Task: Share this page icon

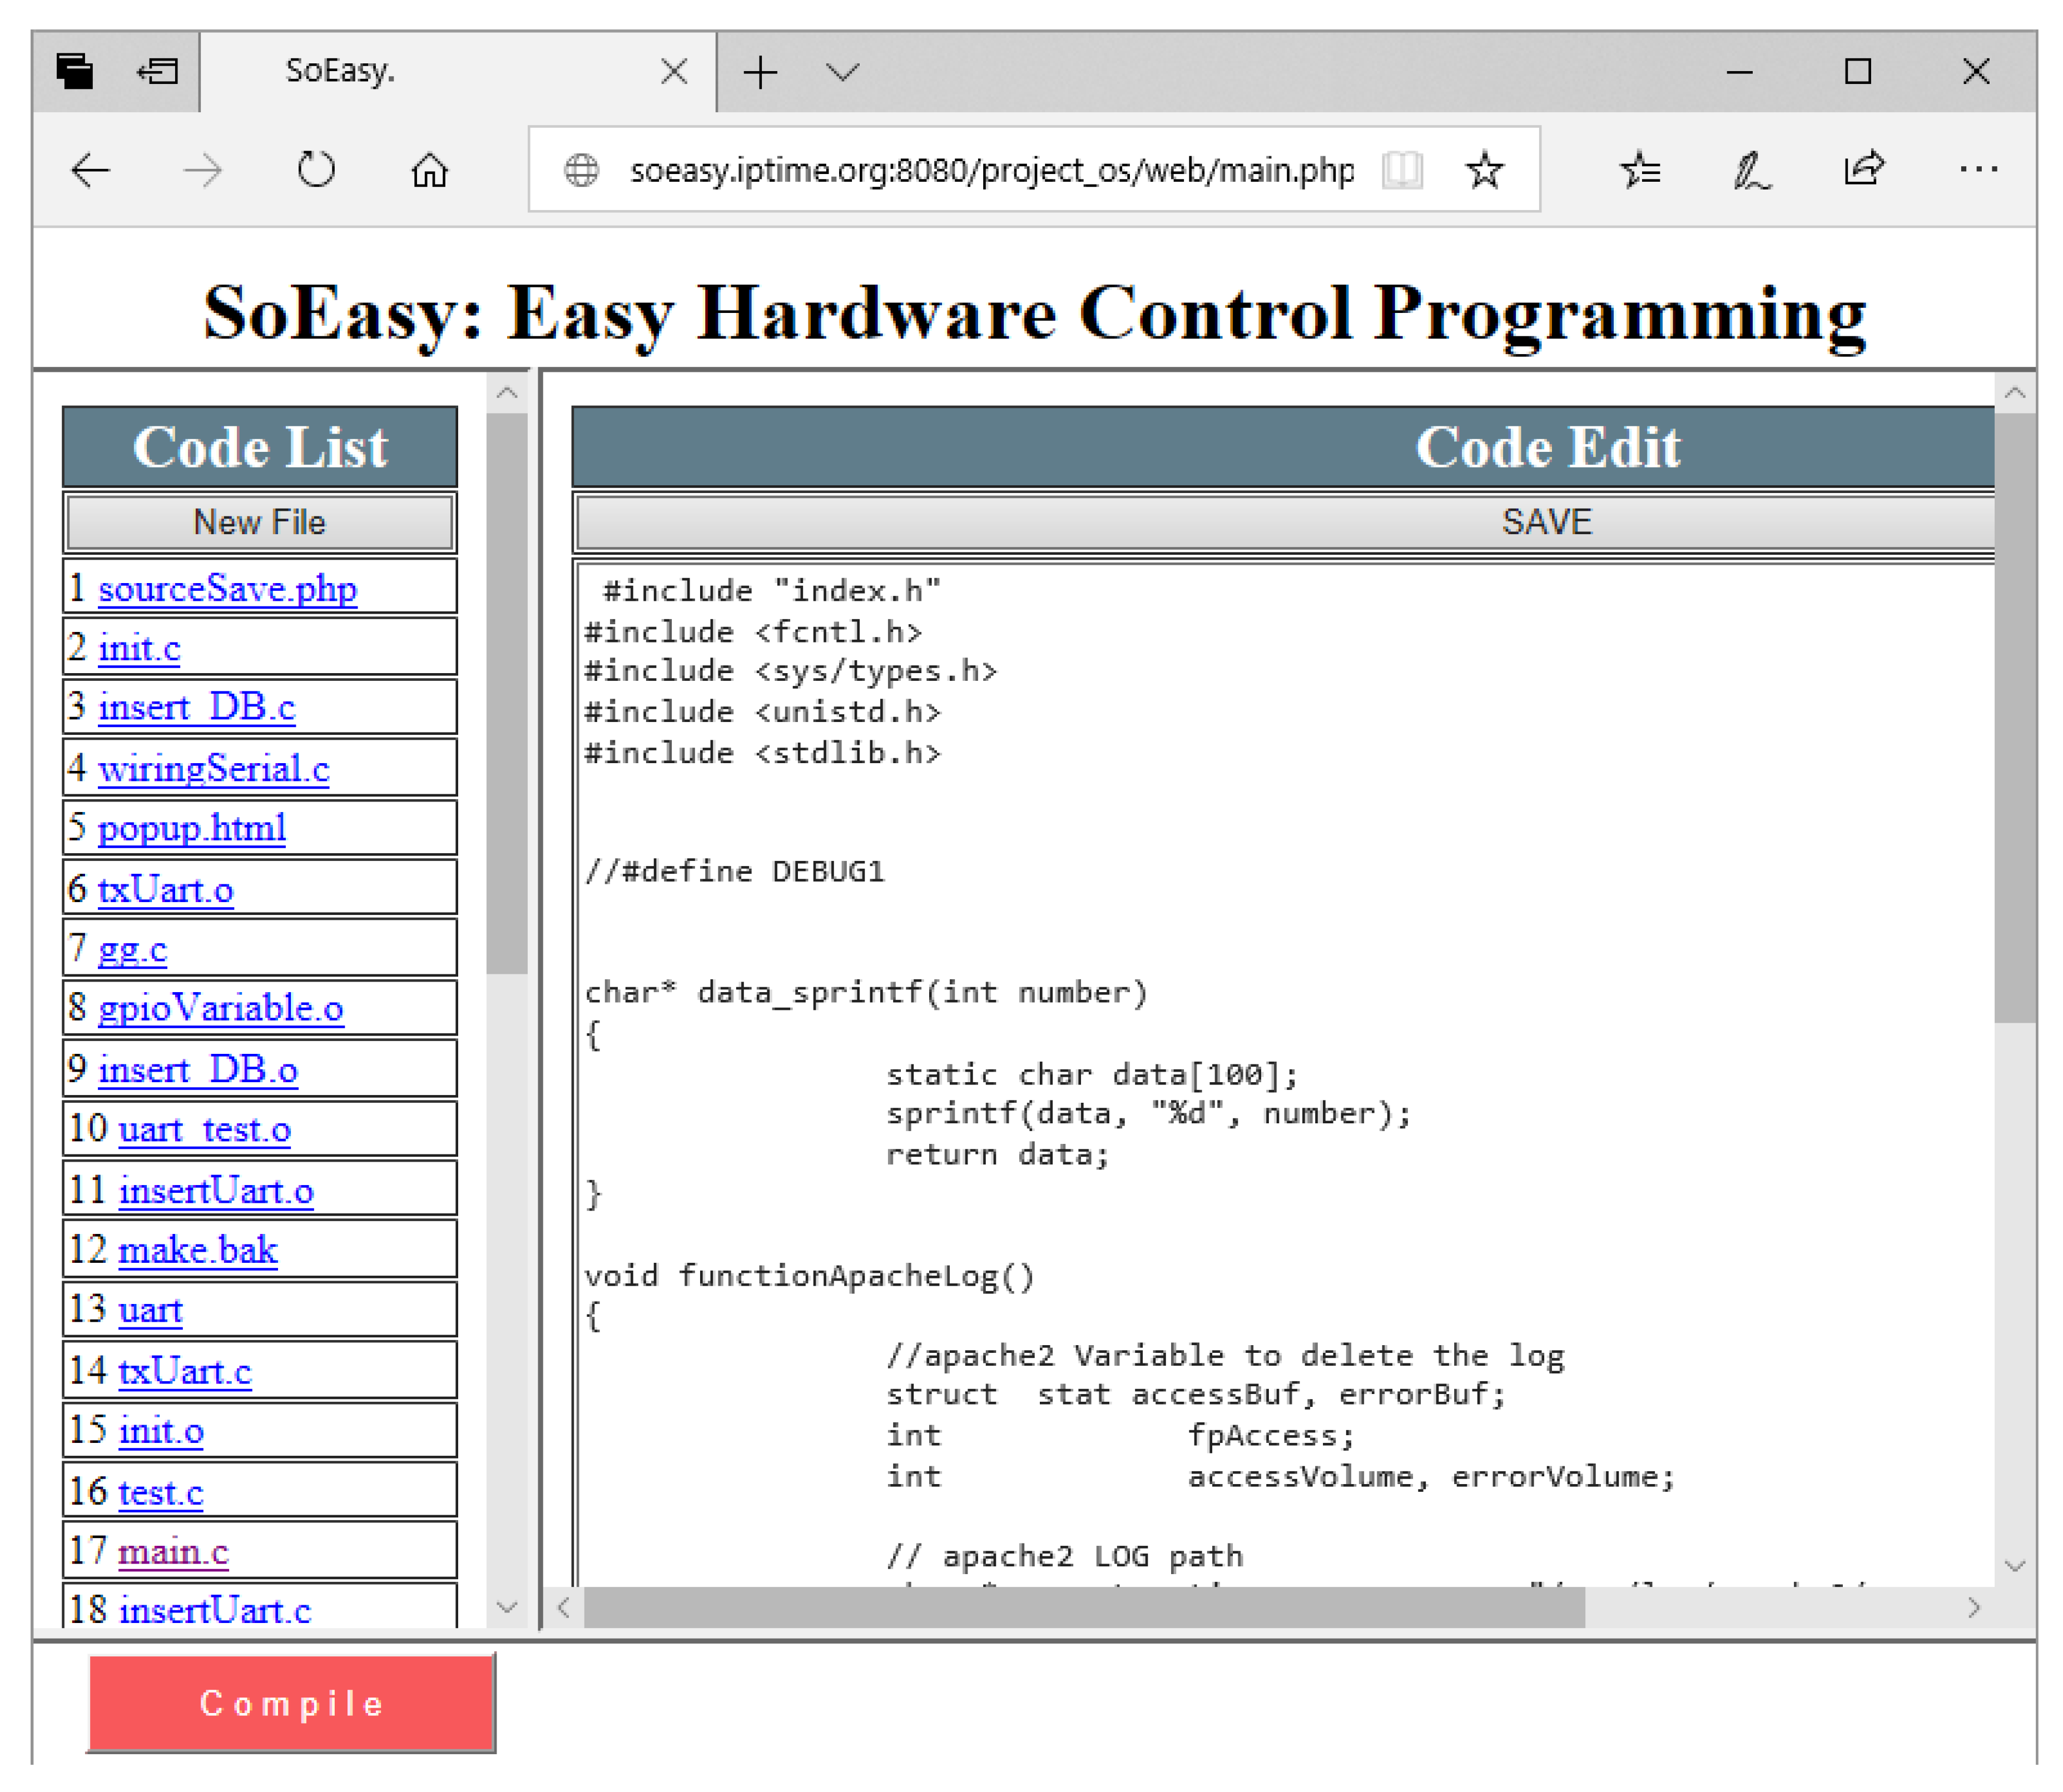Action: (1863, 168)
